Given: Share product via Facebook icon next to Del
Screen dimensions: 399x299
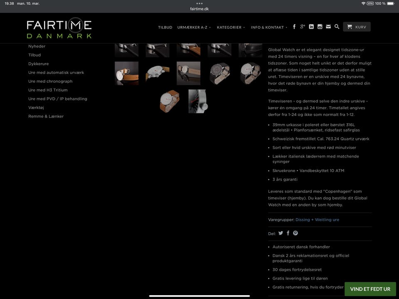Looking at the screenshot, I should click(288, 233).
